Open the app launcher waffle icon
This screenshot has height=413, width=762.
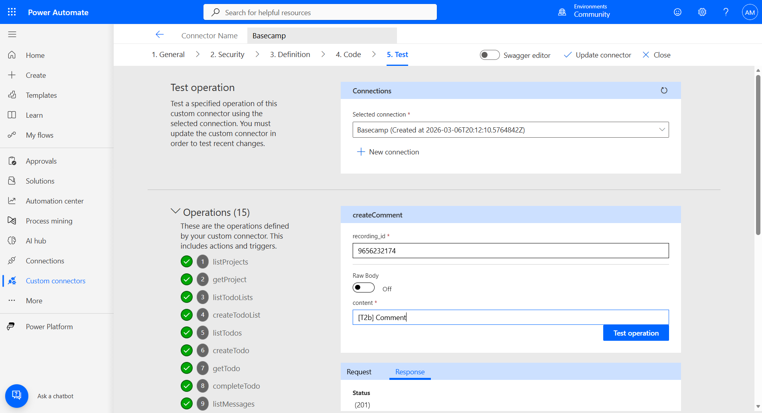click(x=12, y=12)
